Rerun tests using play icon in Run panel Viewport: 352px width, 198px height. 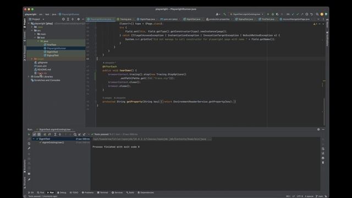(x=29, y=134)
